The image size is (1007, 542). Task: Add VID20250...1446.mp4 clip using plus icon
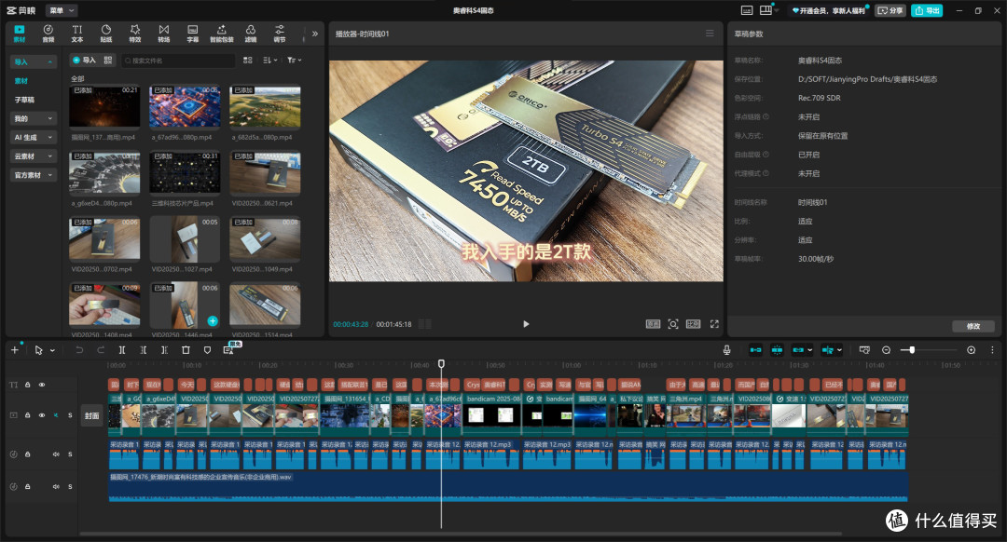click(213, 320)
